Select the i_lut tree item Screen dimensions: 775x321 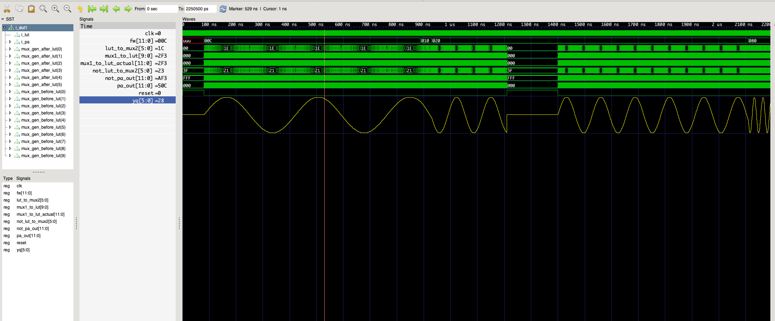(25, 34)
